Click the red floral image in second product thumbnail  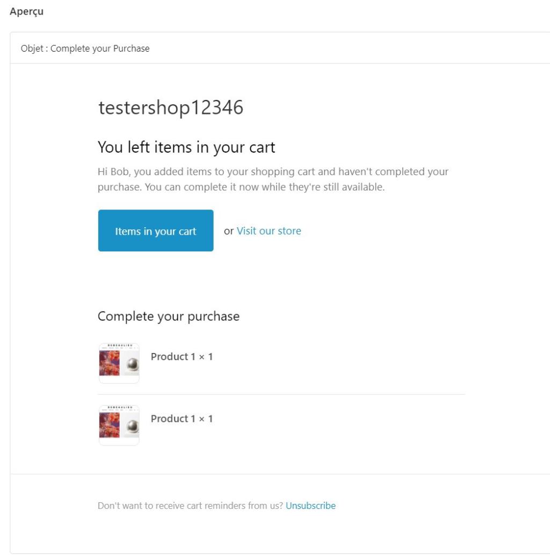(x=110, y=425)
